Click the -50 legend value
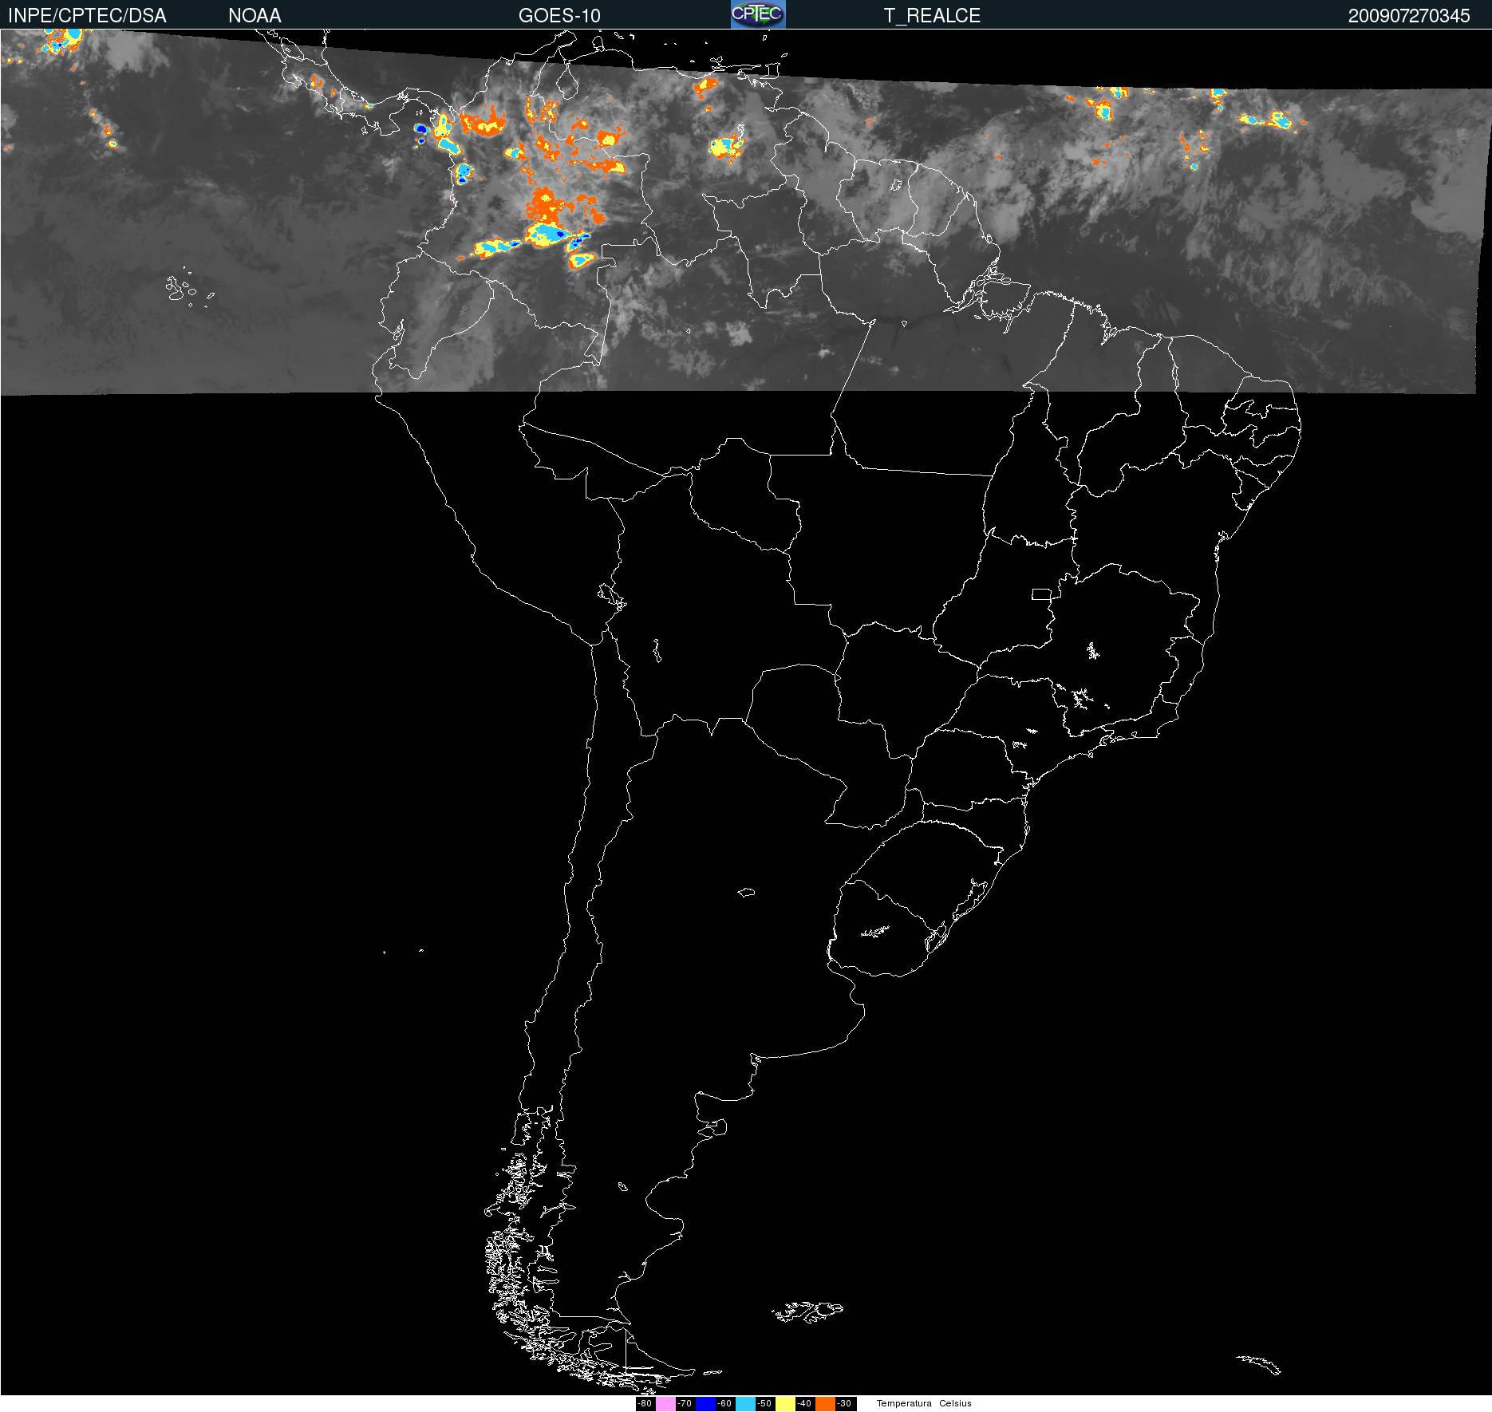 764,1403
